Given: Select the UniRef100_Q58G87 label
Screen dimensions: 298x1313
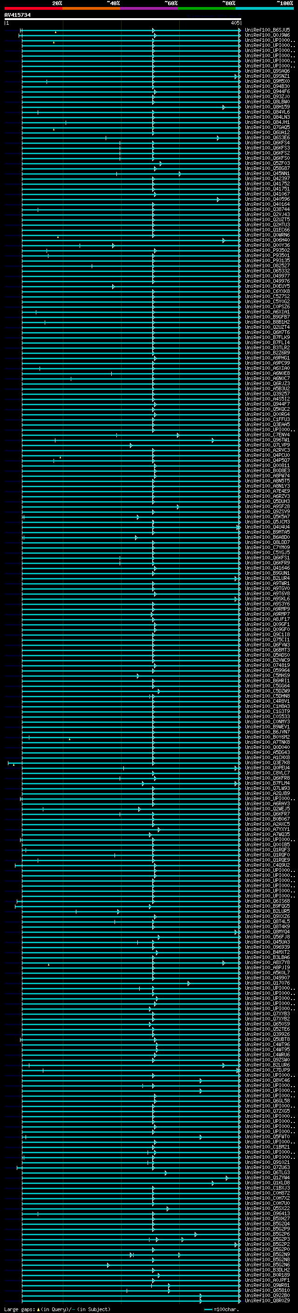Looking at the screenshot, I should [x=267, y=168].
